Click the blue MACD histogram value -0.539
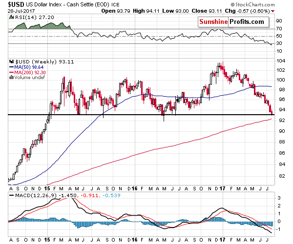Screen dimensions: 293x244 tap(111, 196)
